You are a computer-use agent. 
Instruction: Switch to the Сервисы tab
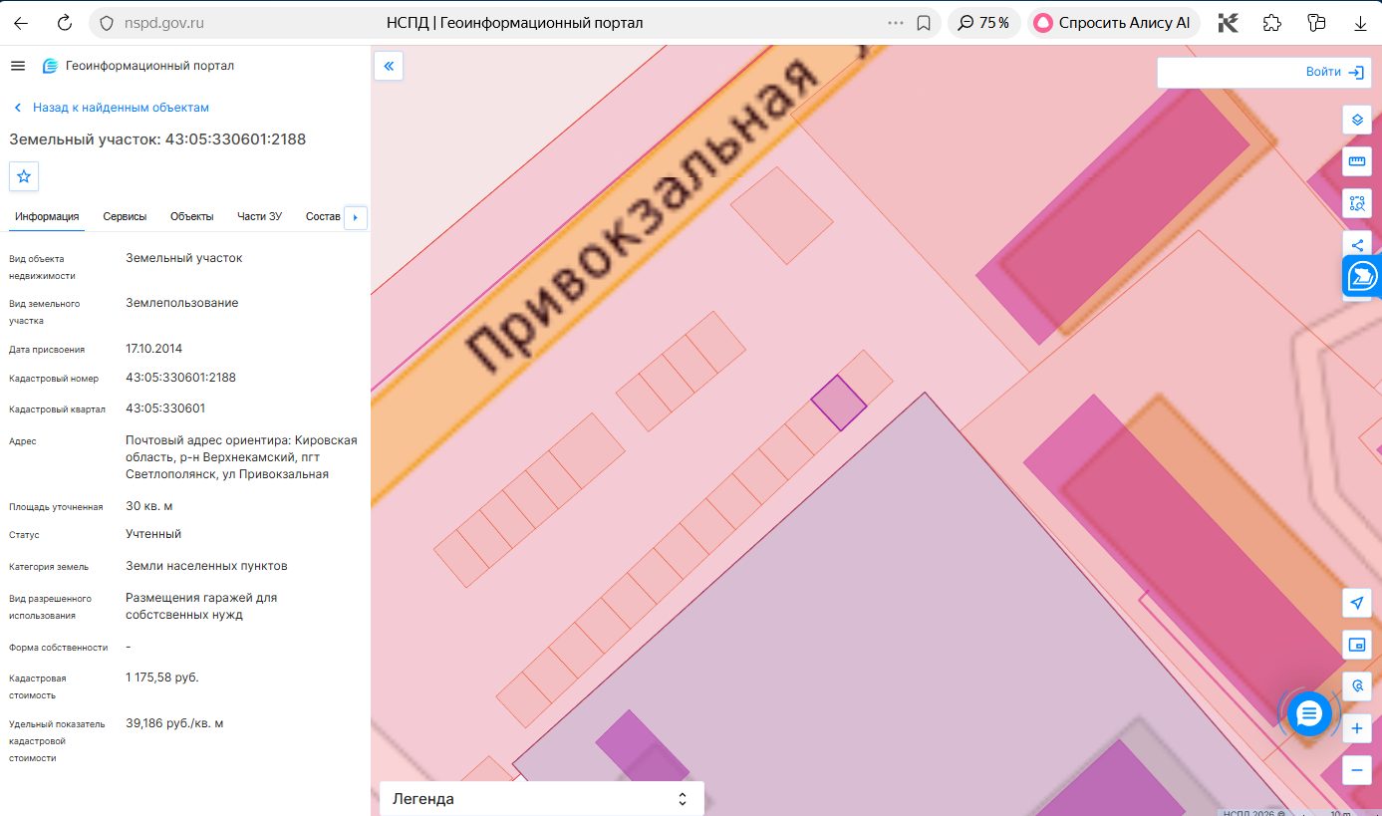click(x=125, y=216)
